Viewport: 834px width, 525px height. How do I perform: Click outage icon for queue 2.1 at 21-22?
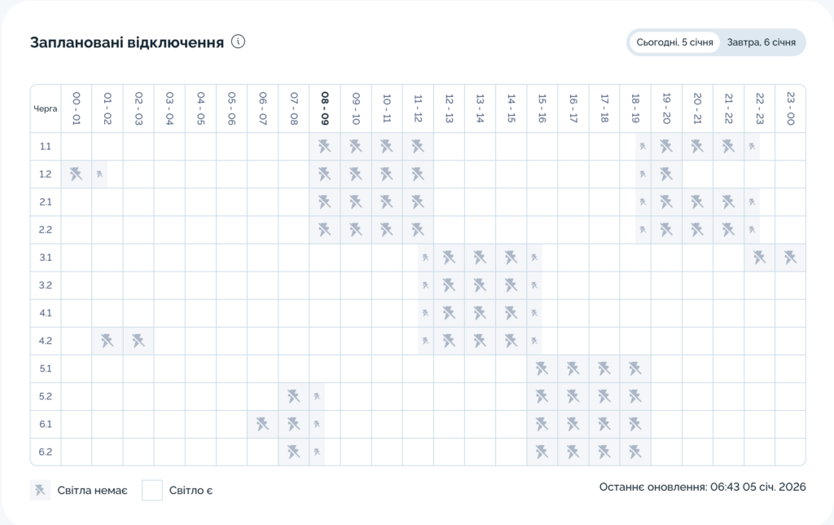tap(728, 202)
